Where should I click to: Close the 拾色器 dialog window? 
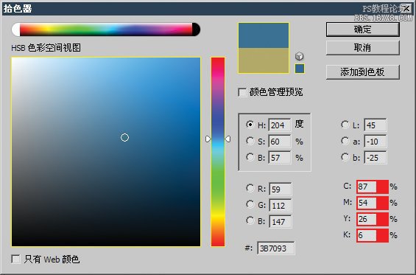[406, 9]
